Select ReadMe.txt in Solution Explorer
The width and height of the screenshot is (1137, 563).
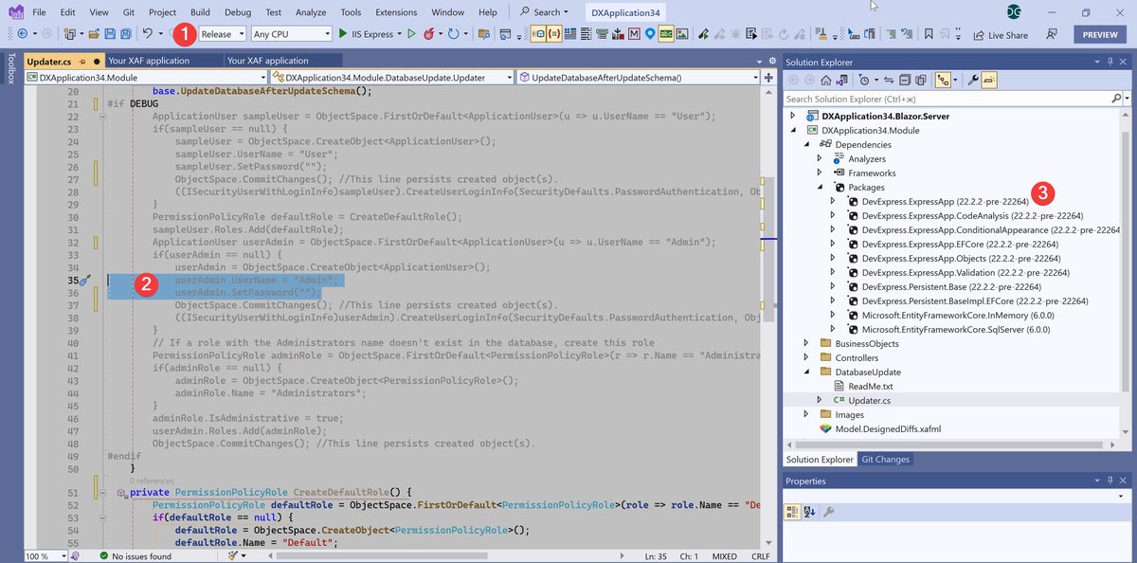(871, 387)
